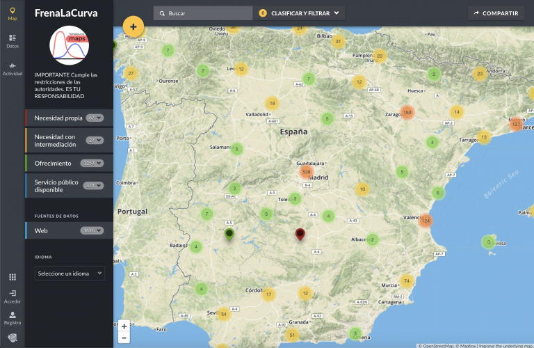This screenshot has height=348, width=534.
Task: Expand the Clasificar y Filtrar dropdown
Action: (301, 13)
